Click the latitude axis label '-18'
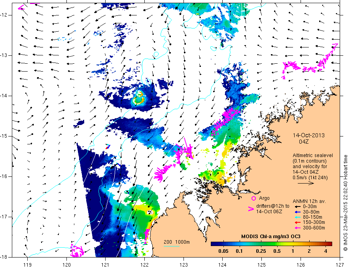Image resolution: width=348 pixels, height=269 pixels. [x=4, y=257]
